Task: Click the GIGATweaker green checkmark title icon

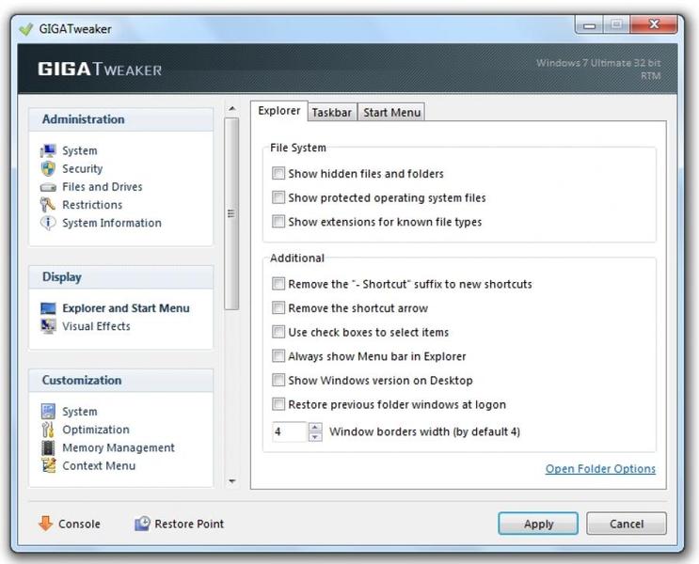Action: click(x=26, y=29)
